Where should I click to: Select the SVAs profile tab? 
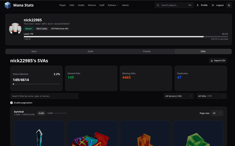tap(203, 51)
